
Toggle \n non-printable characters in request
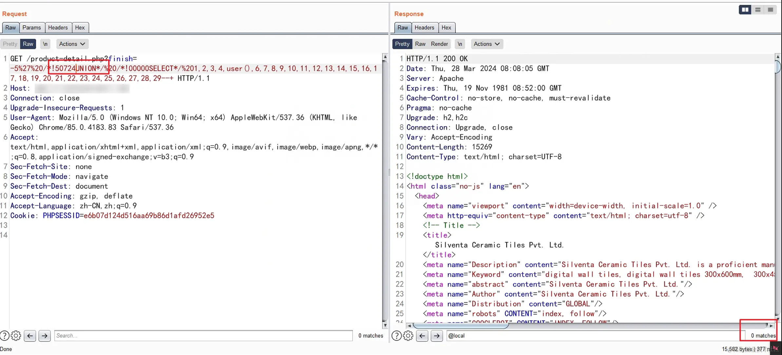45,44
